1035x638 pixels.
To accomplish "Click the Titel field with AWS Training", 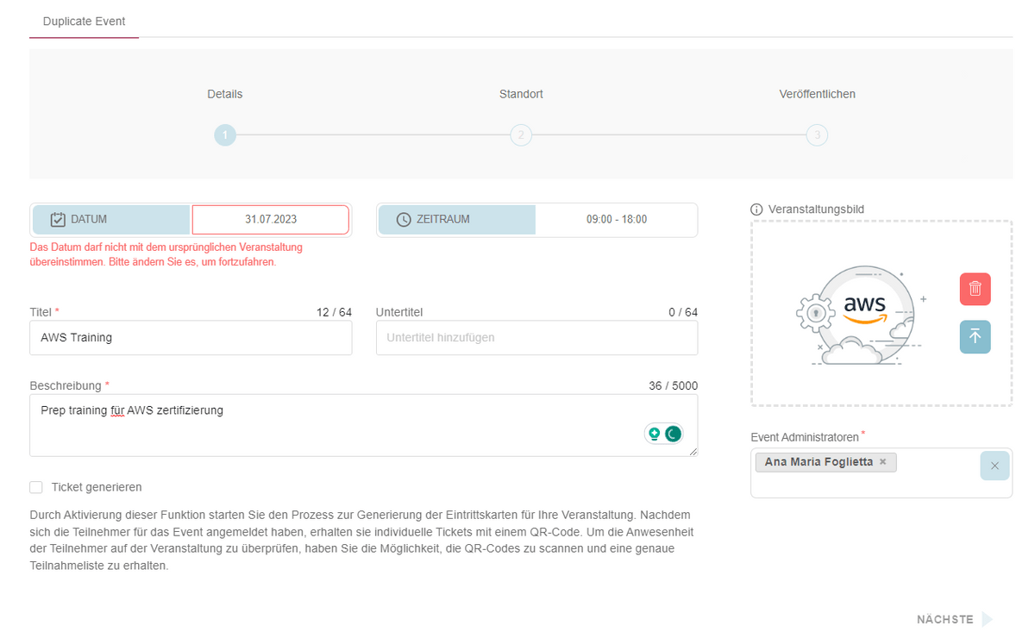I will coord(191,338).
